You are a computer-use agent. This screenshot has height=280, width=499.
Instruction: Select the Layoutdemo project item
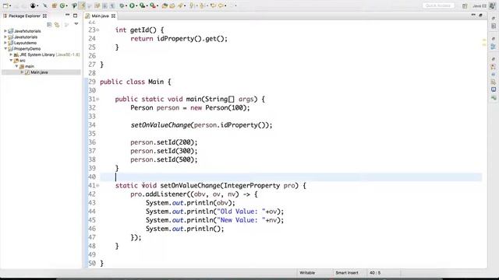tap(25, 43)
